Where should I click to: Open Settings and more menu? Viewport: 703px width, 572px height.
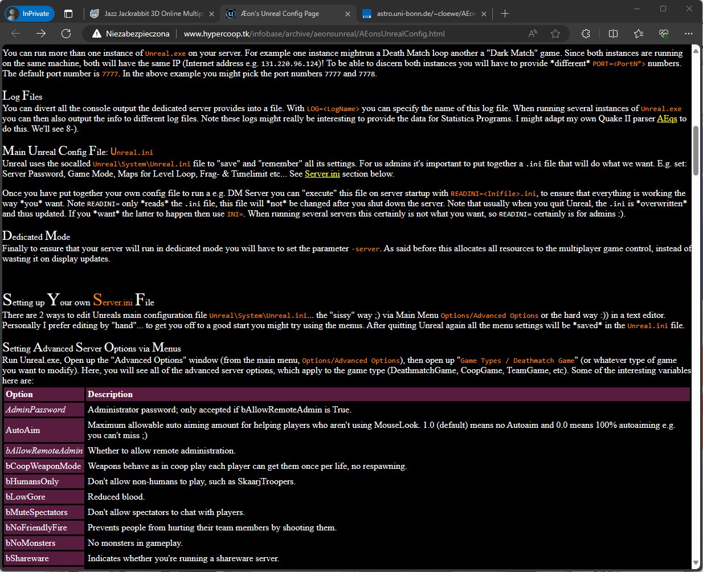688,34
